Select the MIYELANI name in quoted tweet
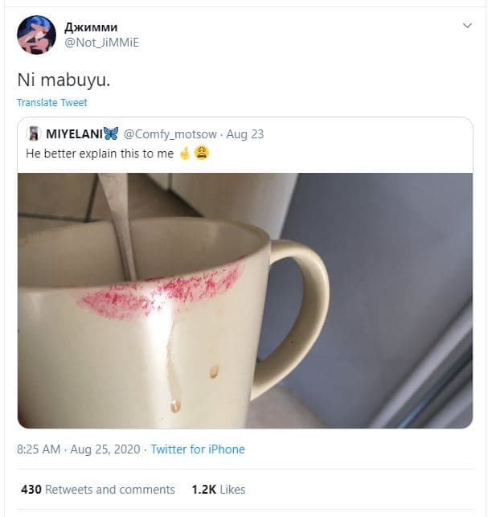496x517 pixels. coord(73,133)
